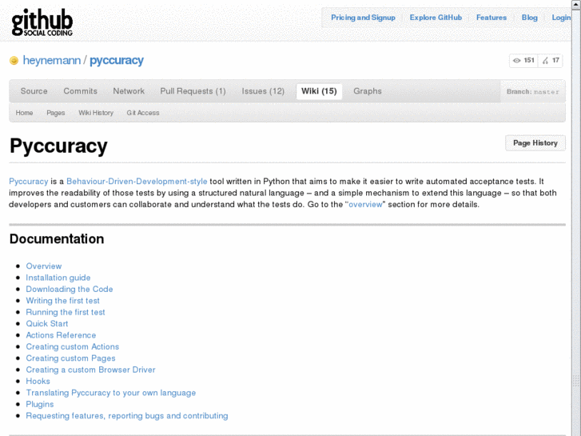Click the Pyccuracy page title heading
This screenshot has width=581, height=436.
tap(58, 146)
